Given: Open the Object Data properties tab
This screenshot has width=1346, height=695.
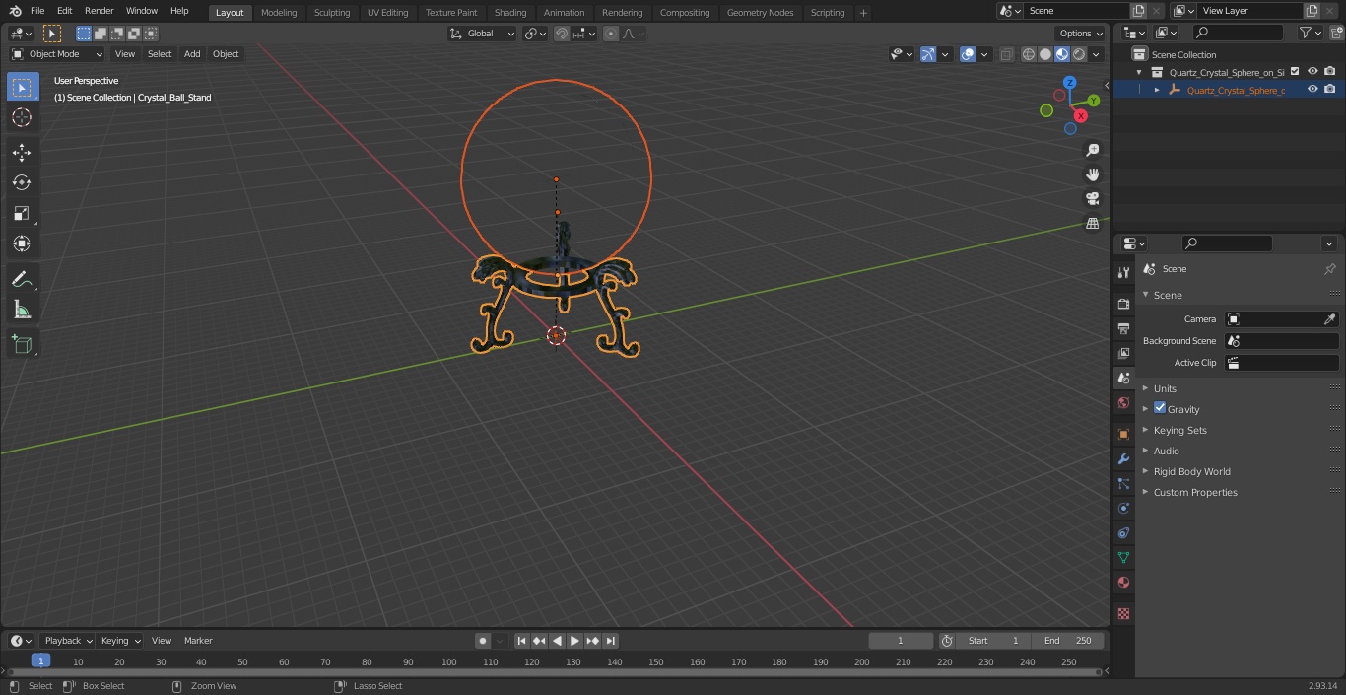Looking at the screenshot, I should click(x=1123, y=557).
